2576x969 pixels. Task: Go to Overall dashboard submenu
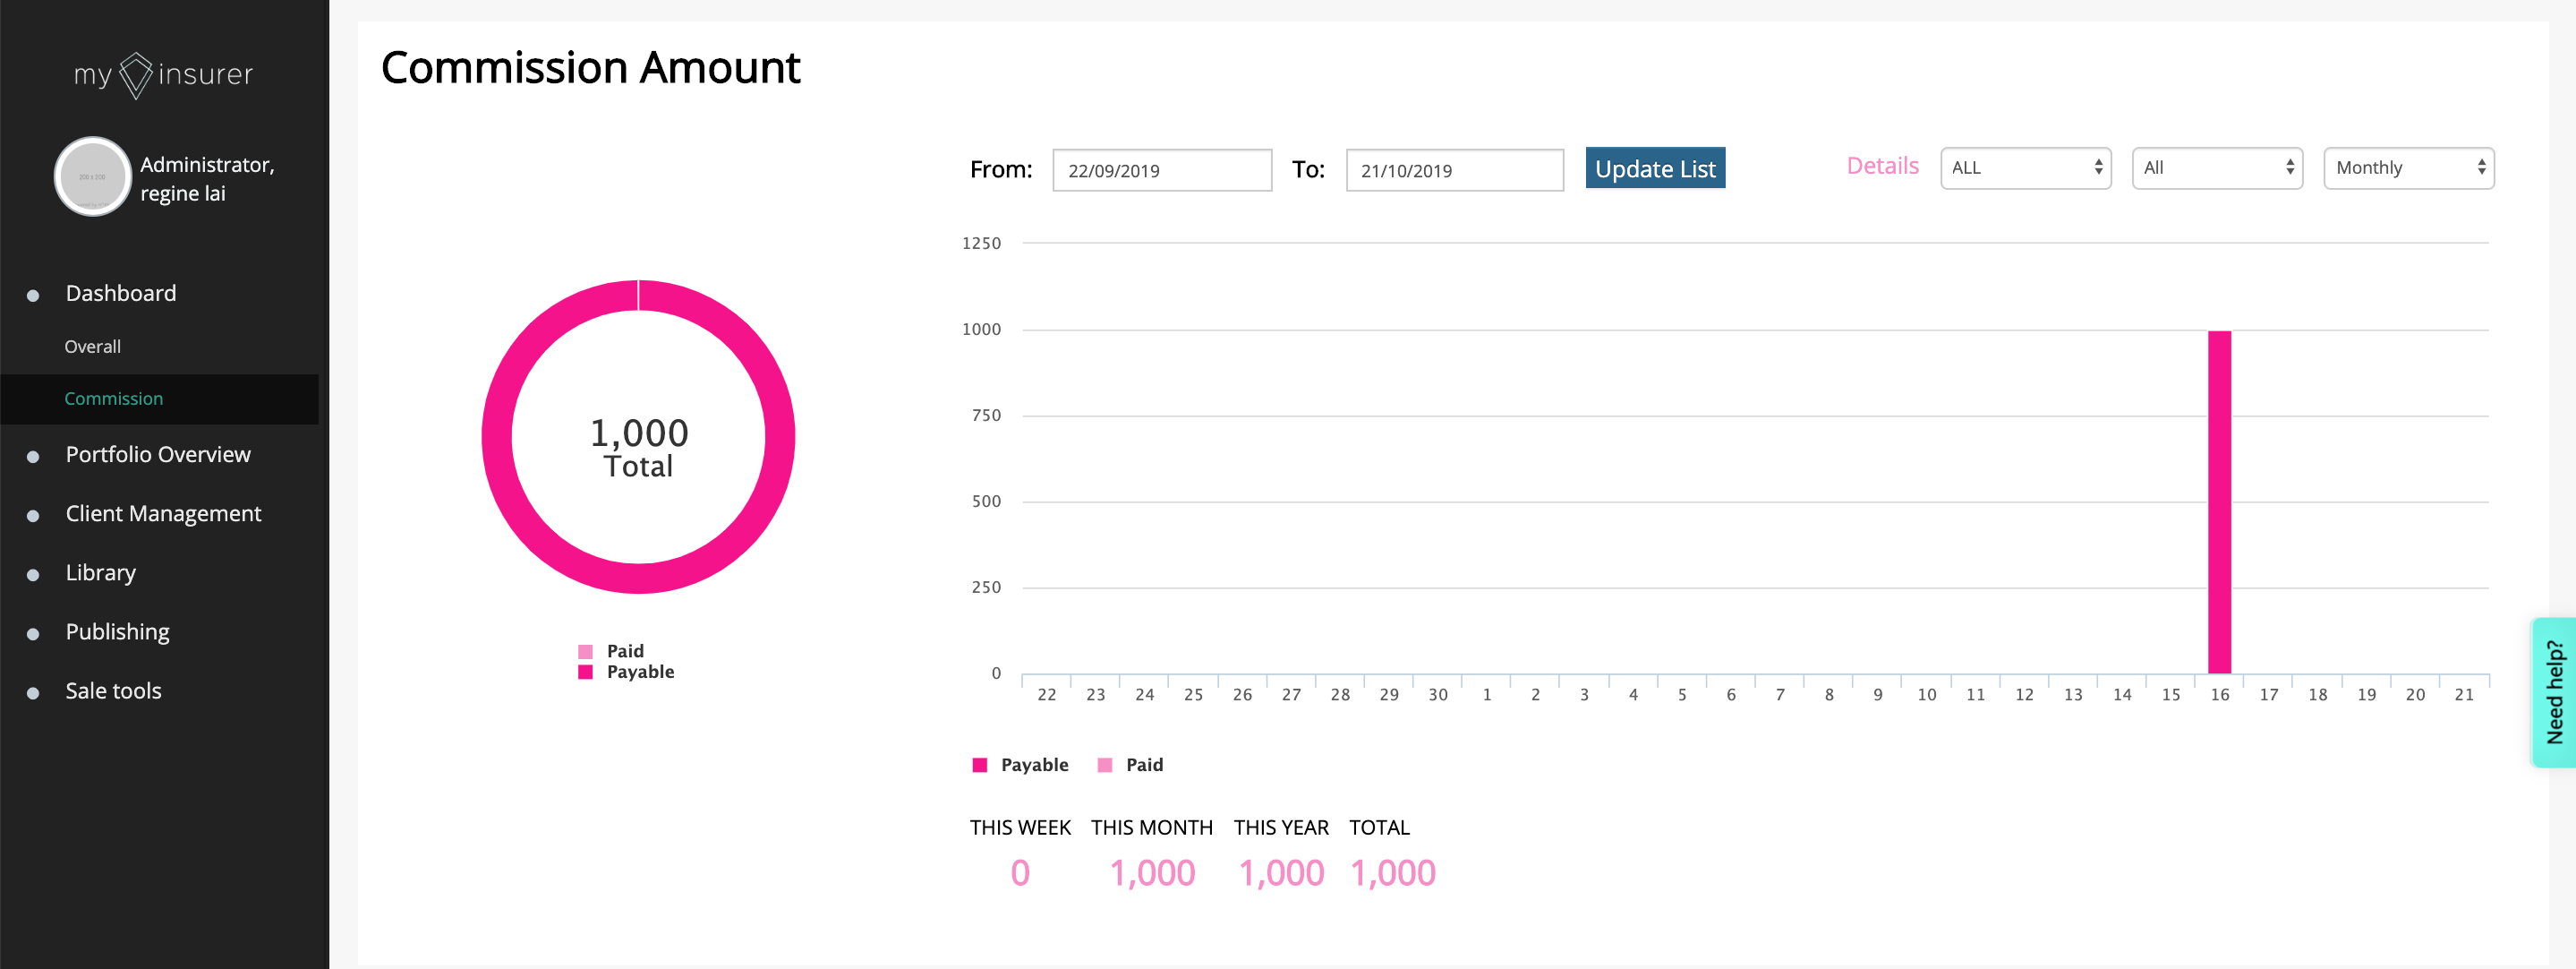tap(93, 347)
